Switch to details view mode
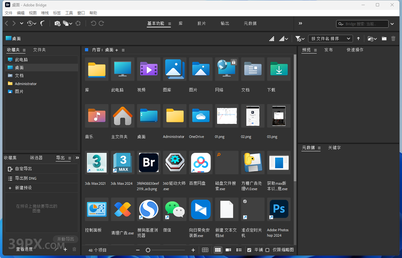The image size is (402, 258). coord(228,250)
